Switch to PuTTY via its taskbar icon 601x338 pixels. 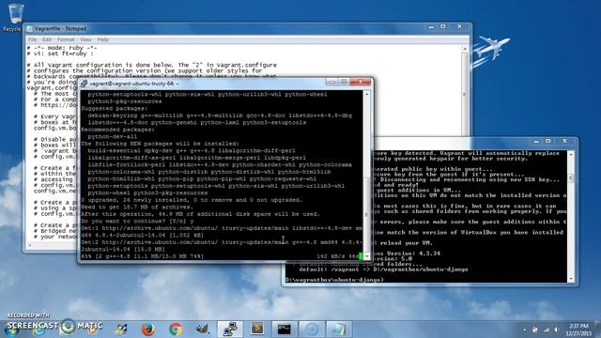click(230, 330)
